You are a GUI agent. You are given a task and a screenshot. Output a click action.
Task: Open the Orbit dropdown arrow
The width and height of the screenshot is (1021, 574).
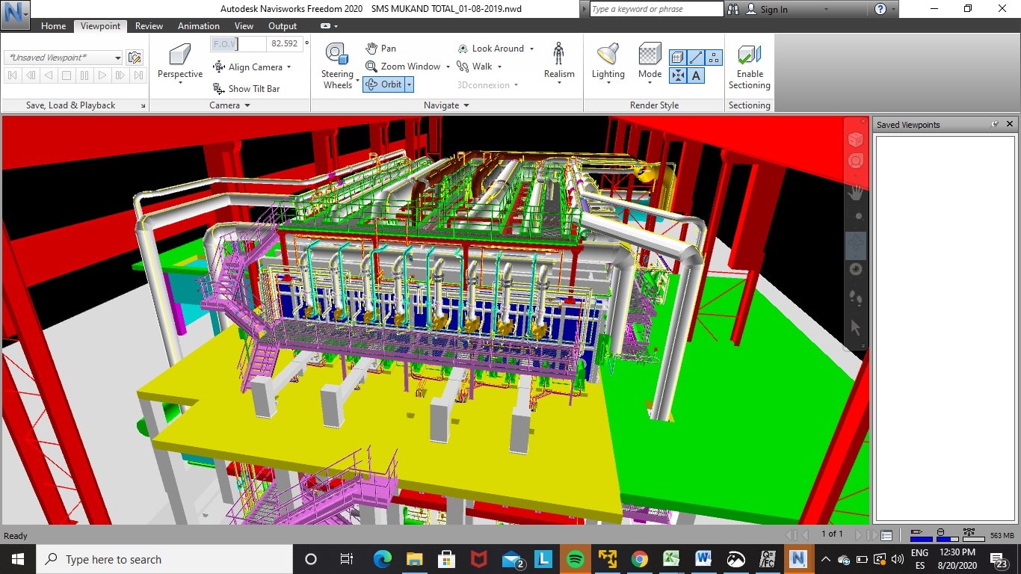pos(409,84)
